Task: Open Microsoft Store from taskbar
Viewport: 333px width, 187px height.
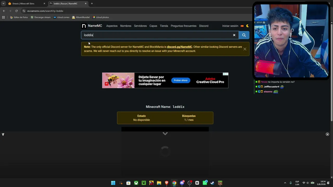Action: (x=129, y=183)
